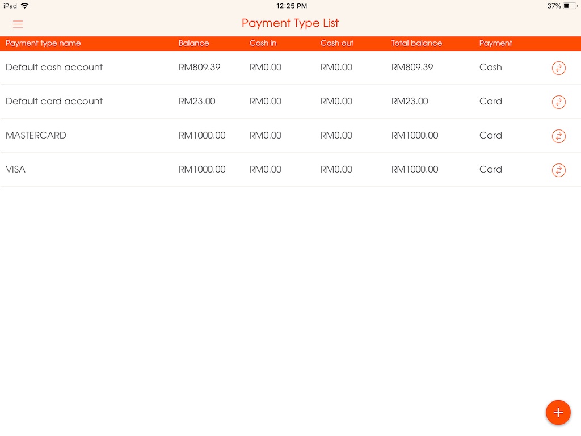Viewport: 581px width, 436px height.
Task: Select Cash out RM0.00 for VISA
Action: [x=336, y=169]
